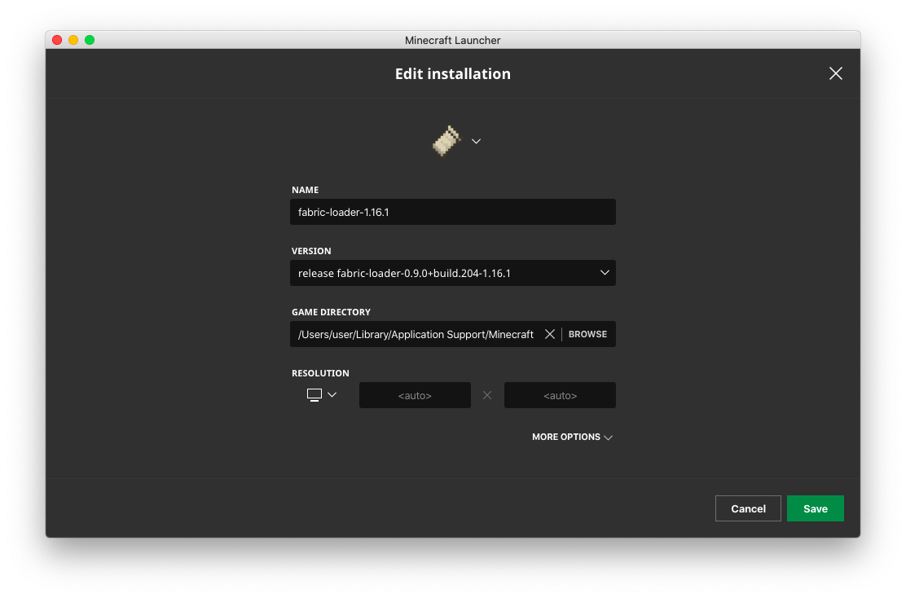
Task: Click the resolution height auto field
Action: pos(560,395)
